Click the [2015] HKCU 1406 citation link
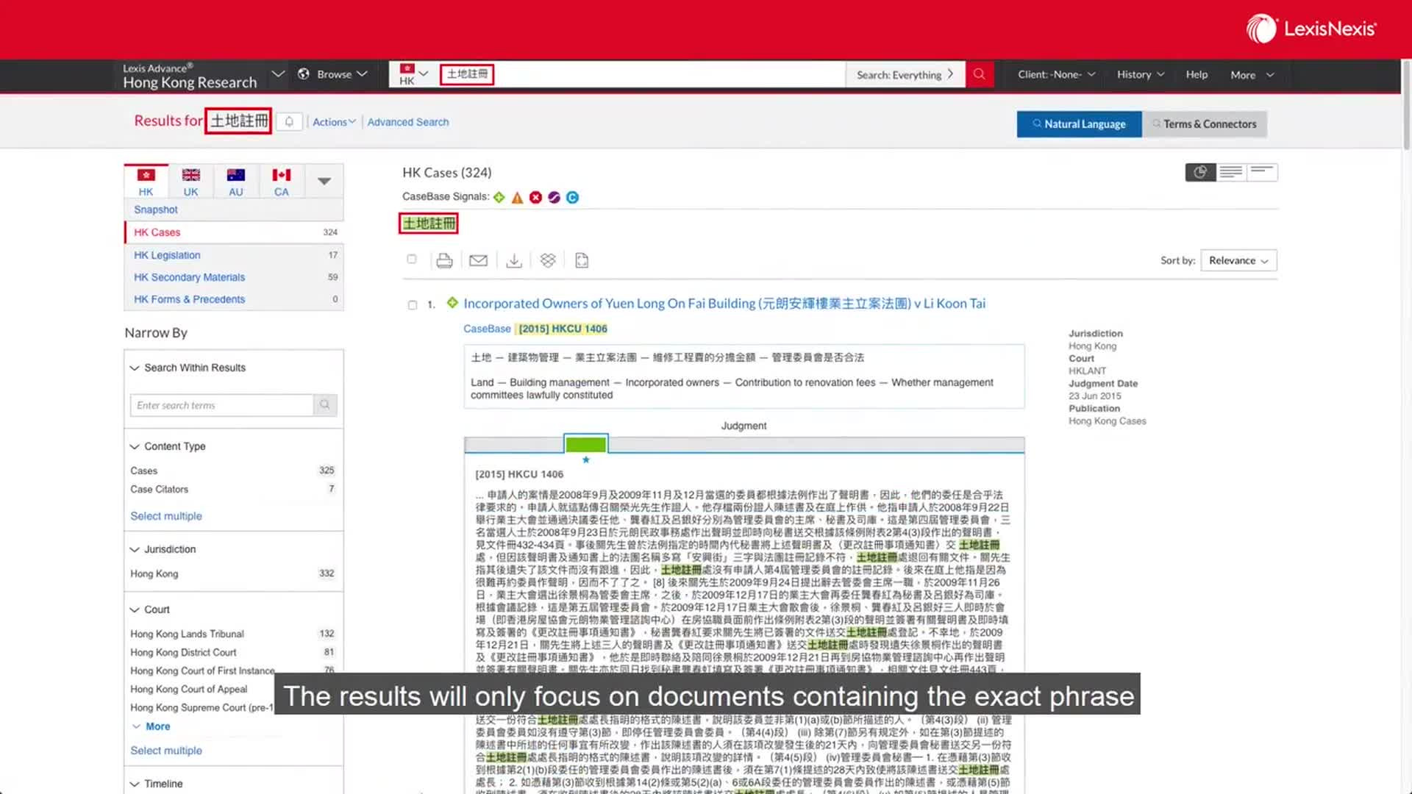The width and height of the screenshot is (1412, 794). point(563,329)
